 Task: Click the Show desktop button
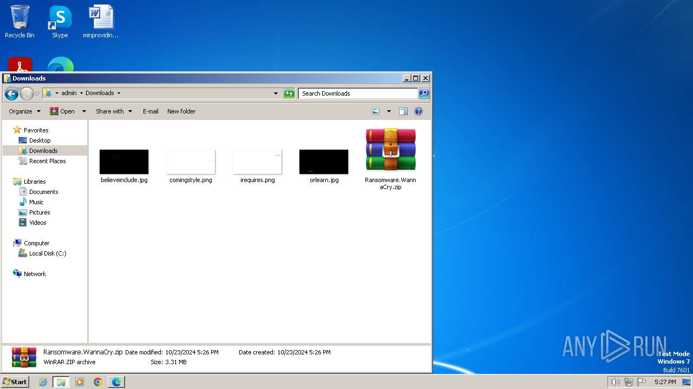click(687, 382)
